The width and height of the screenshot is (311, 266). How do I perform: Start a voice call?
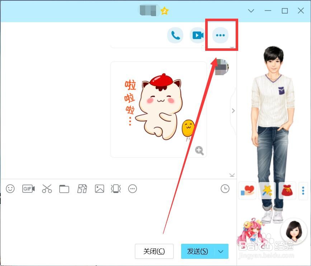tap(175, 35)
